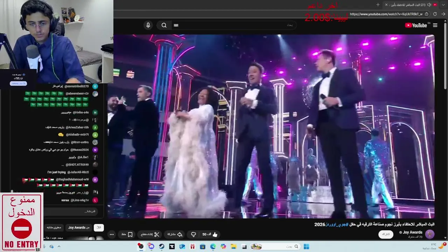
Task: Go forward with browser arrow button
Action: point(443,14)
